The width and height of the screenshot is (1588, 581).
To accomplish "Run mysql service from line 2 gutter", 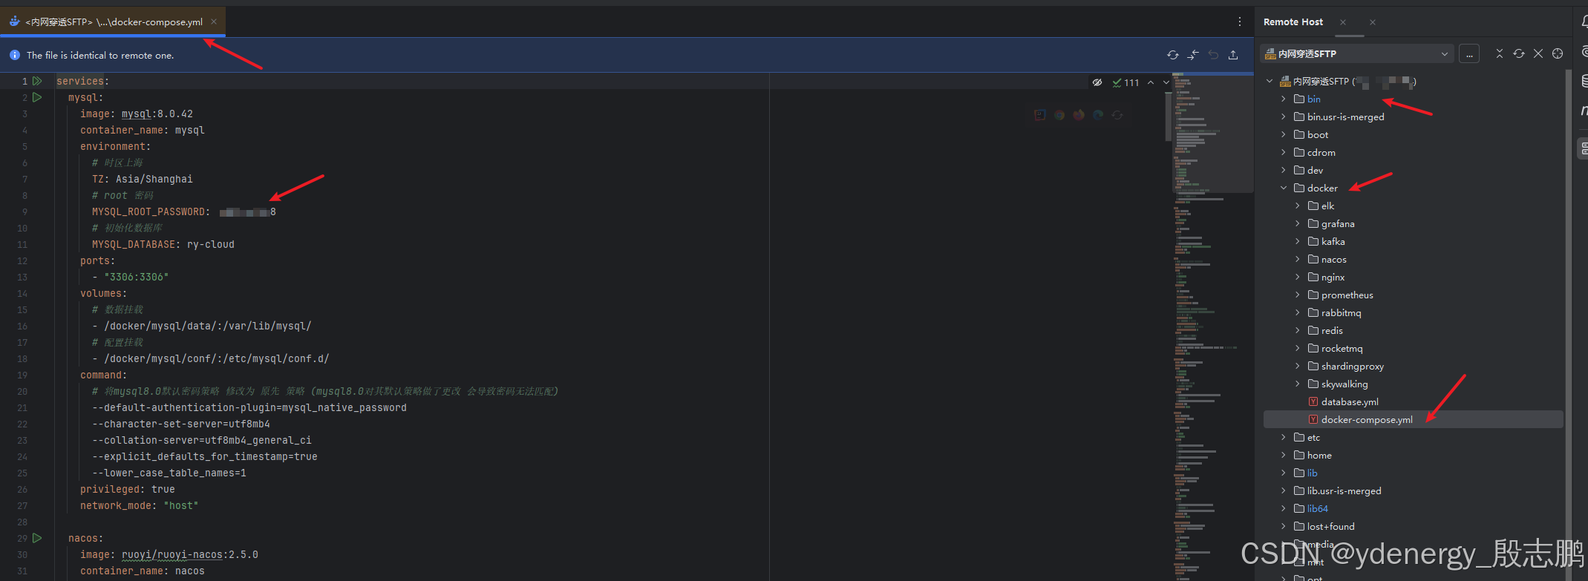I will (37, 97).
